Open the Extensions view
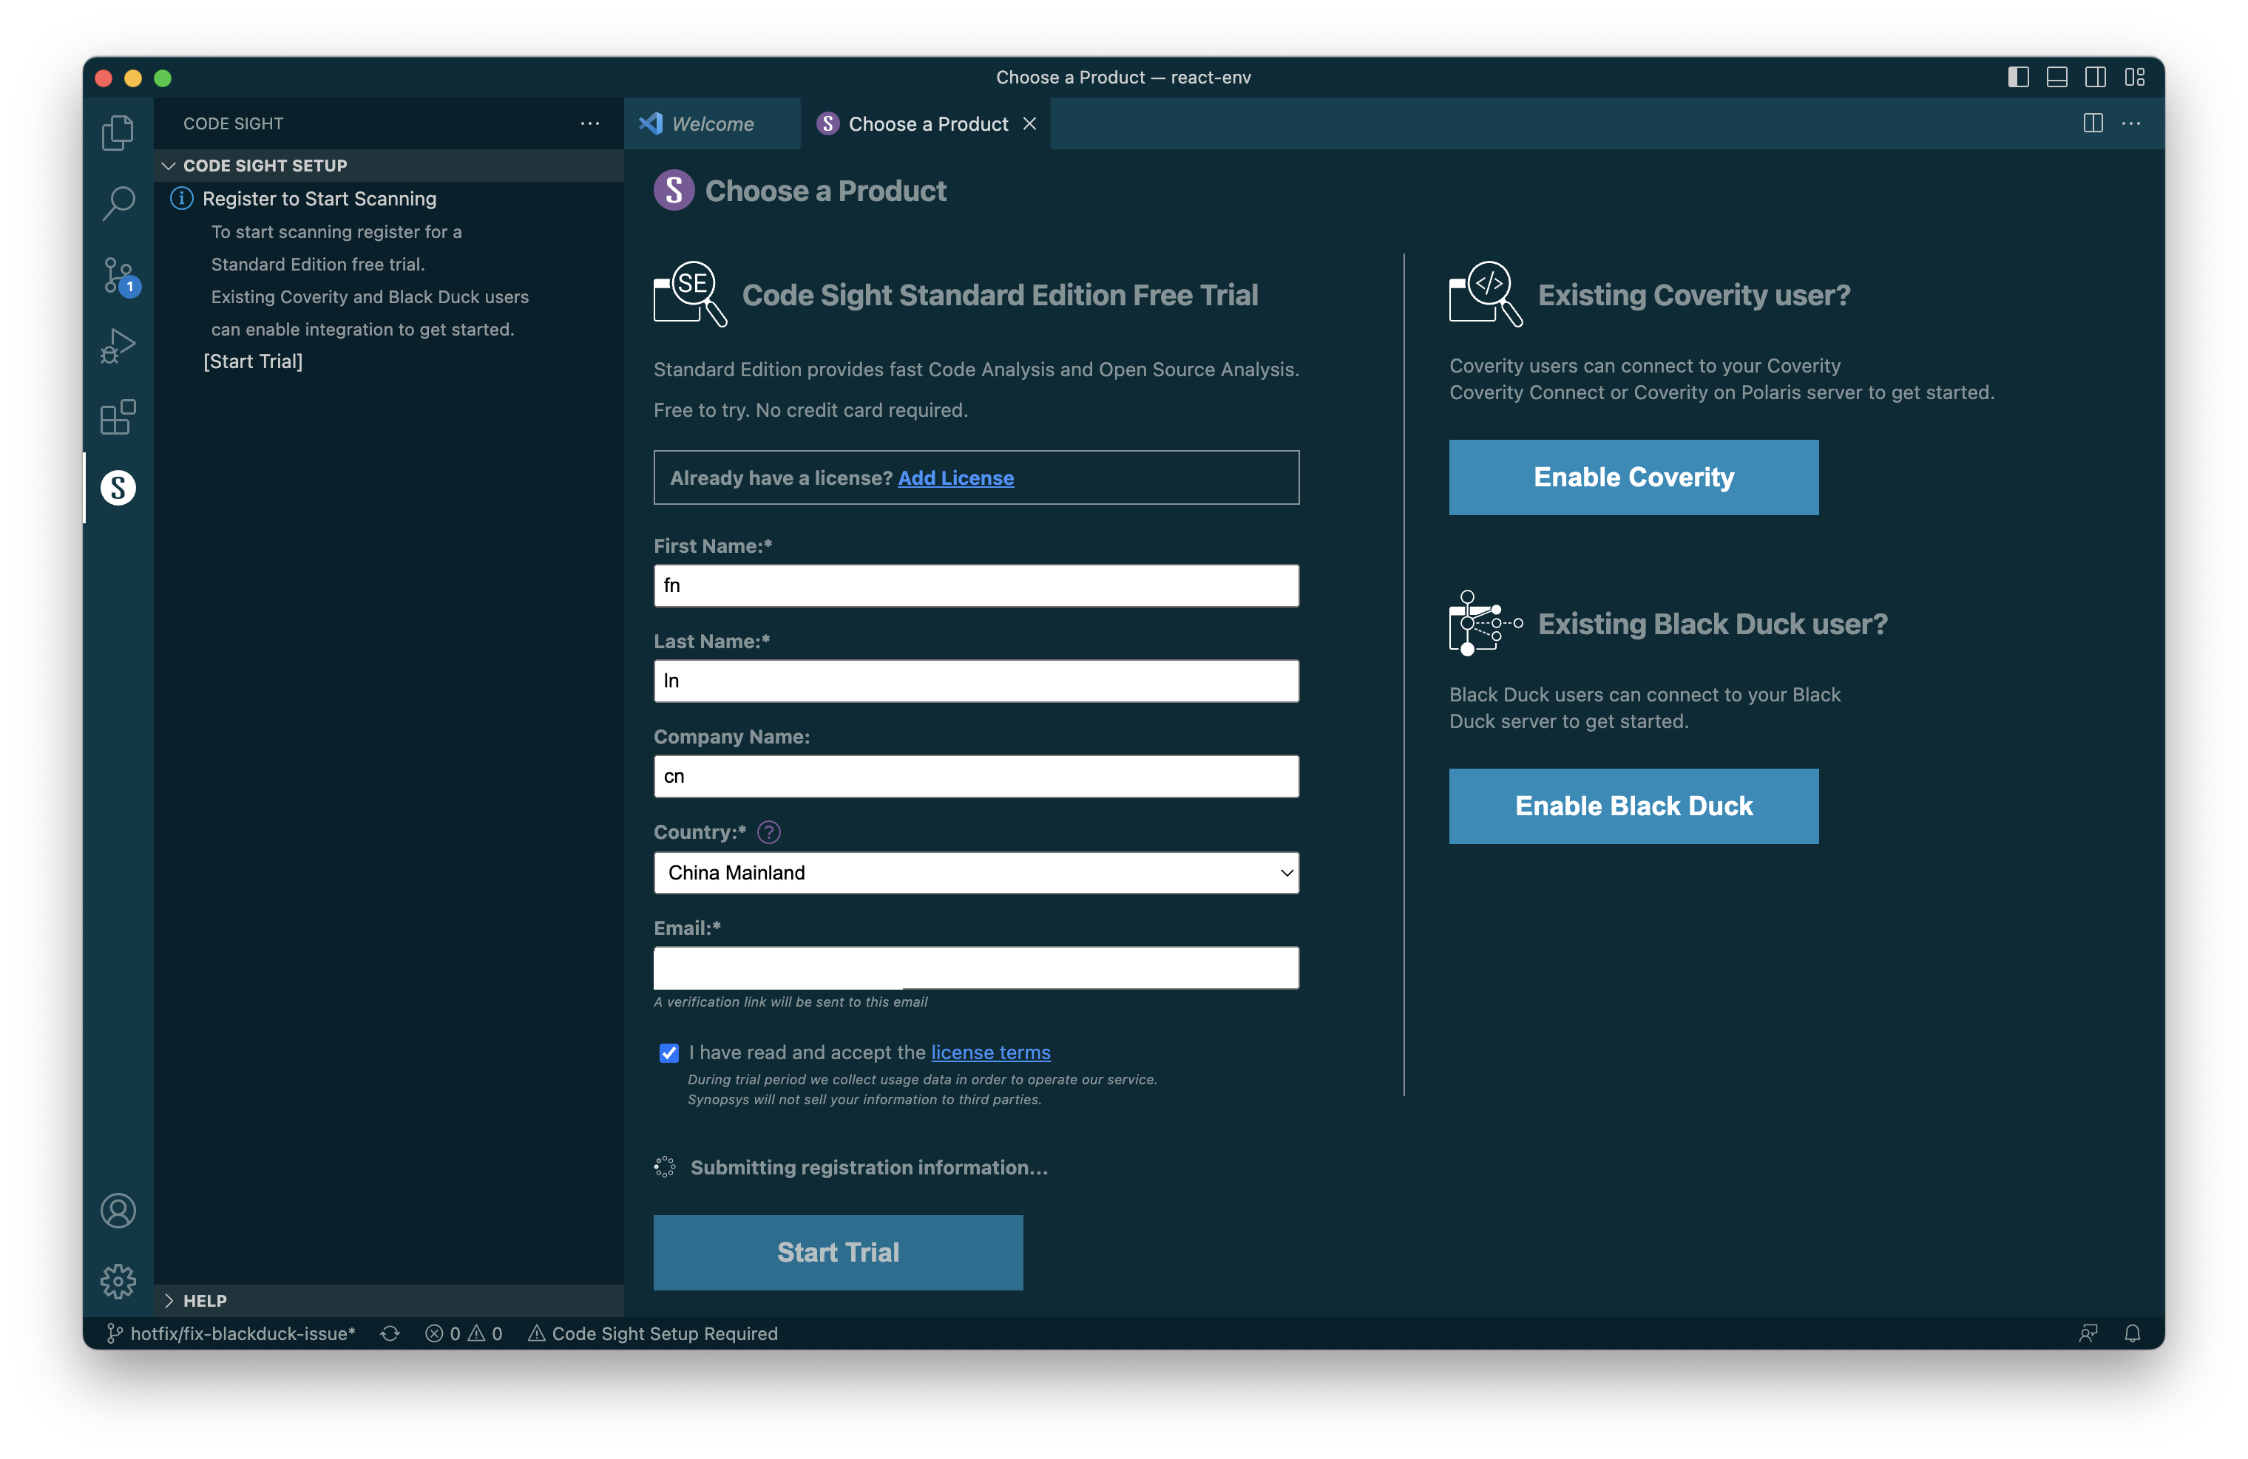Image resolution: width=2248 pixels, height=1459 pixels. point(118,416)
